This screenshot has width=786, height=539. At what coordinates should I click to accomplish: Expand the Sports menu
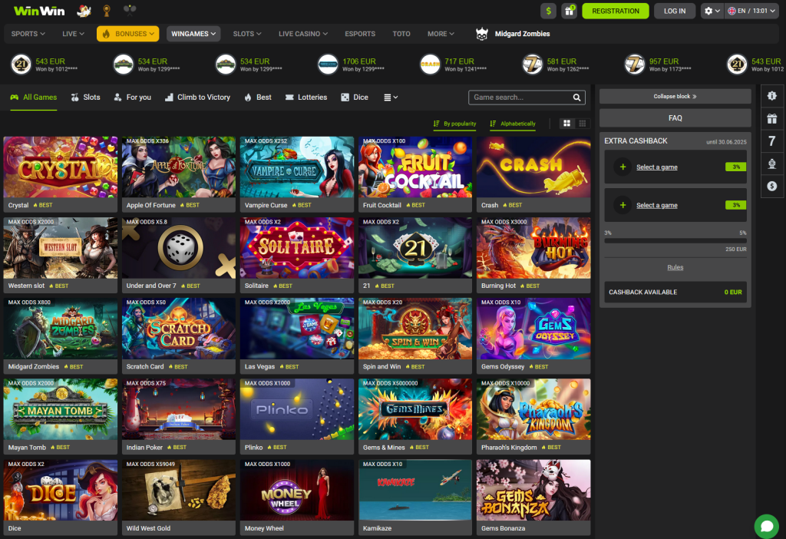click(28, 34)
